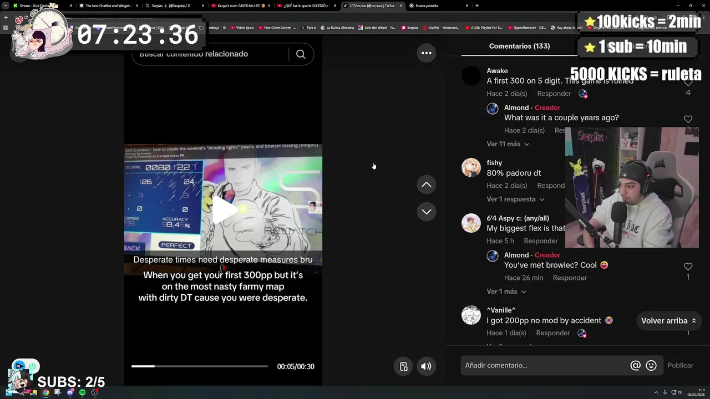Click '^Vanille^' username

(501, 310)
